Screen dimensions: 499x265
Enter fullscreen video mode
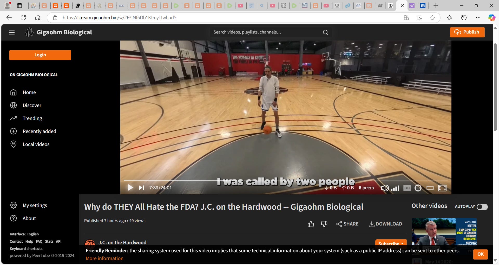[x=442, y=188]
